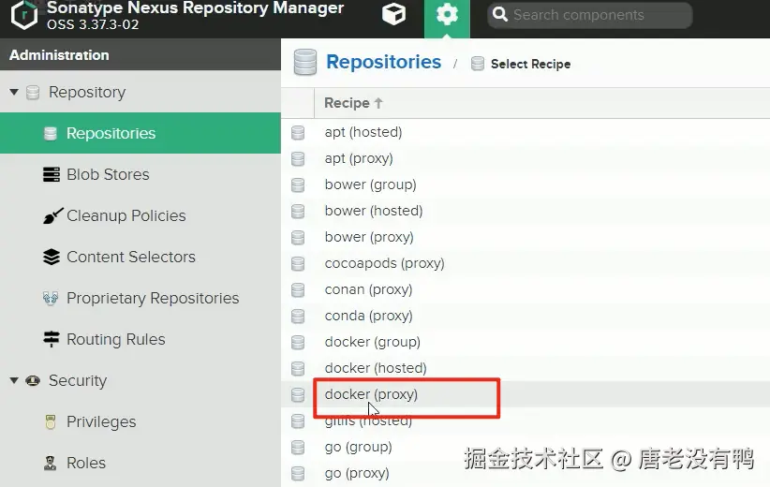Open Roles under Security
This screenshot has width=770, height=487.
click(x=86, y=463)
